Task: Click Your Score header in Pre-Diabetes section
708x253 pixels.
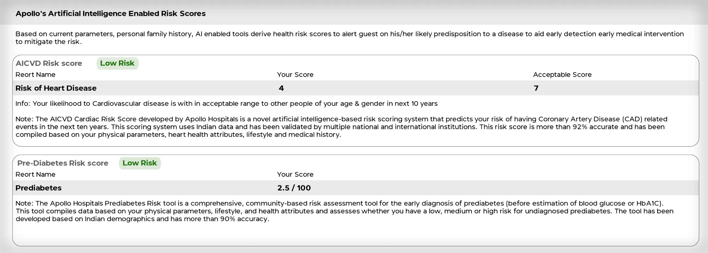Action: [x=295, y=174]
